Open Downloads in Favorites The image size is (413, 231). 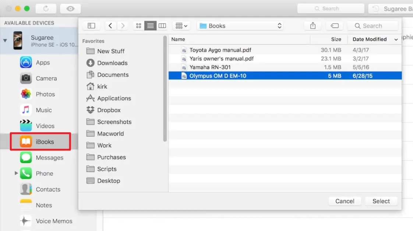107,63
